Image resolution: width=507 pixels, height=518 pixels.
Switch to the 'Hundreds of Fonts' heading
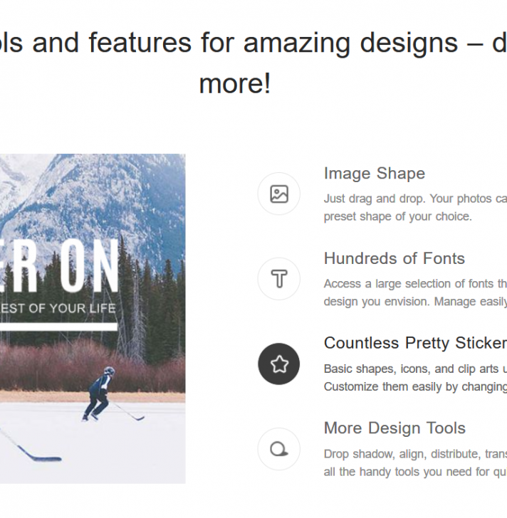[394, 259]
